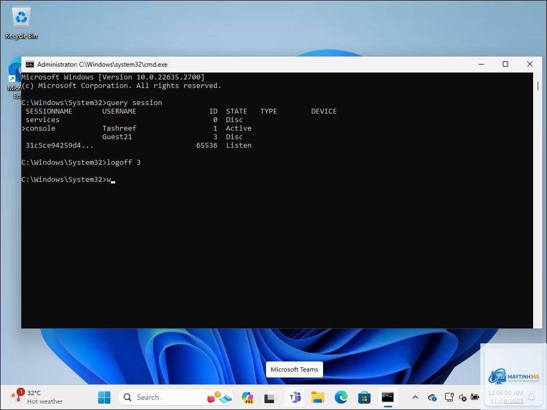Click the OneDrive cloud tray icon
The height and width of the screenshot is (410, 547).
point(432,397)
